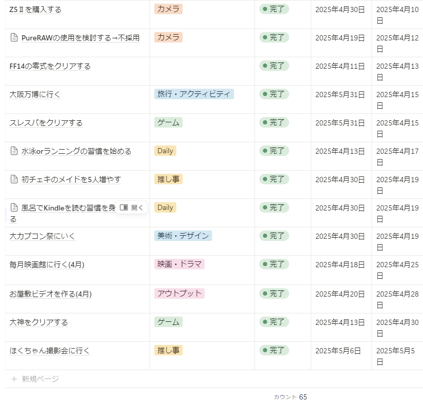Select the アウトプット tag
Image resolution: width=423 pixels, height=410 pixels.
click(179, 293)
